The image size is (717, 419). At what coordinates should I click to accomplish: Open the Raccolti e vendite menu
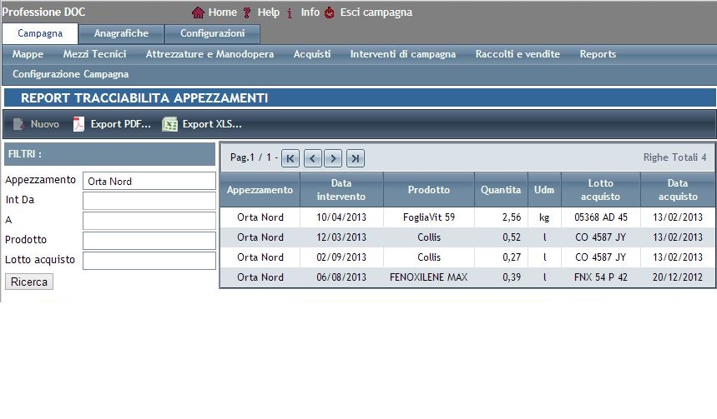tap(518, 54)
